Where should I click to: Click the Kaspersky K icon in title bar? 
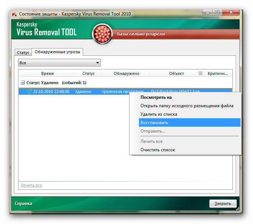click(14, 14)
